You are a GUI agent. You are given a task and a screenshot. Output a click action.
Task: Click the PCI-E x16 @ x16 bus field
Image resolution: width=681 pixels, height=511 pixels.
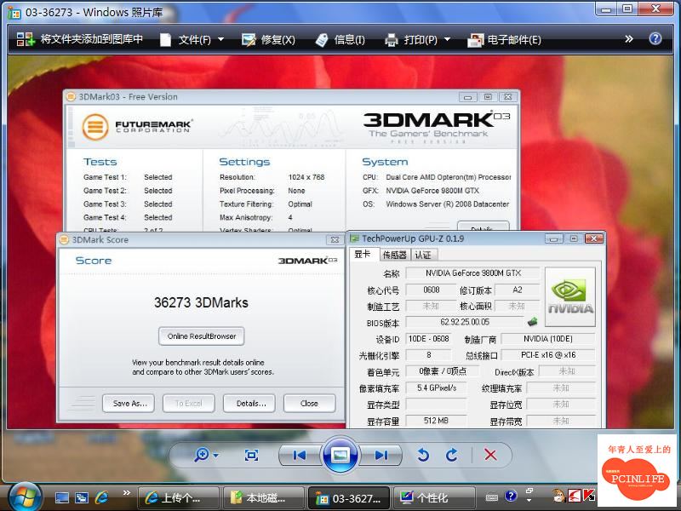[548, 354]
